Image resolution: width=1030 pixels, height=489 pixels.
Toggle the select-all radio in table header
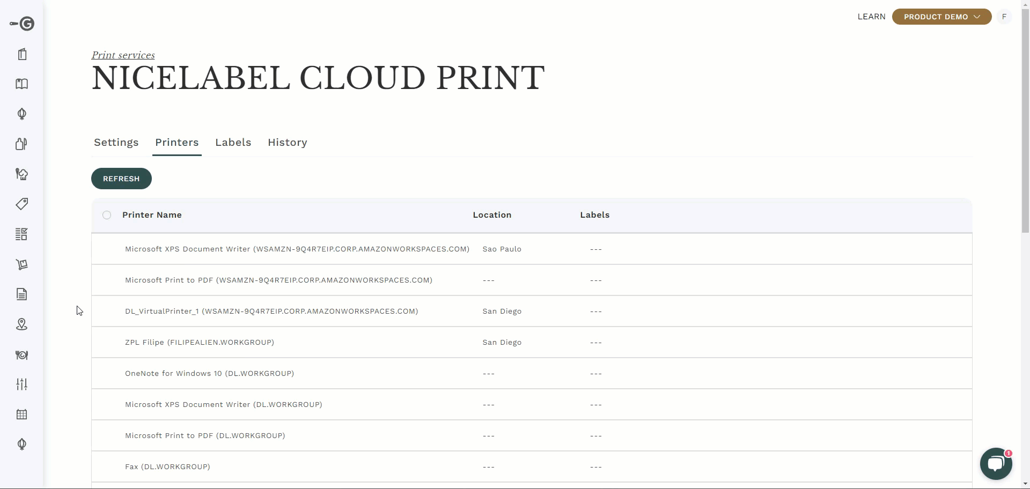107,215
